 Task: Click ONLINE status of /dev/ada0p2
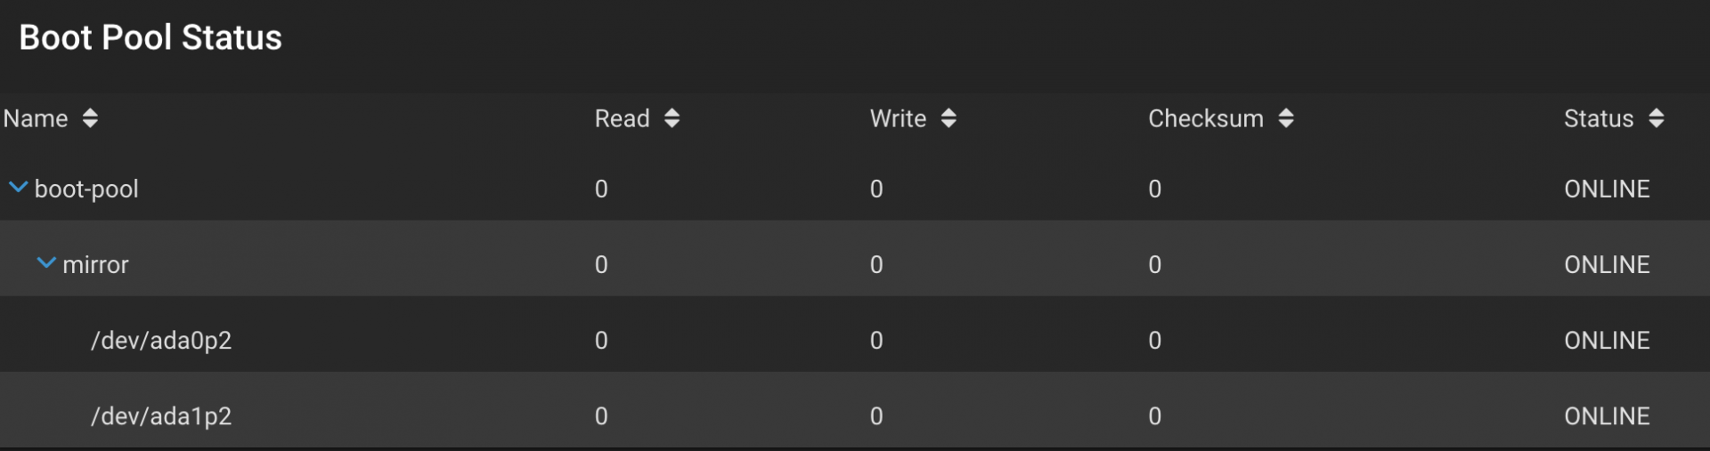point(1607,341)
